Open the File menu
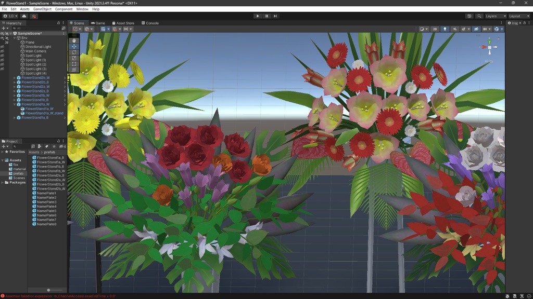 (4, 9)
